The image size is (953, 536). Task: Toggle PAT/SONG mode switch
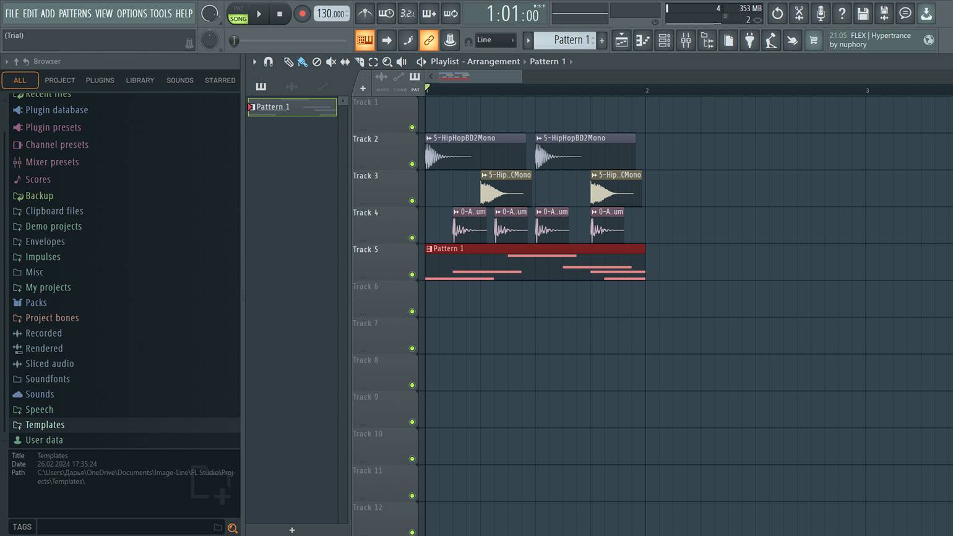tap(238, 14)
